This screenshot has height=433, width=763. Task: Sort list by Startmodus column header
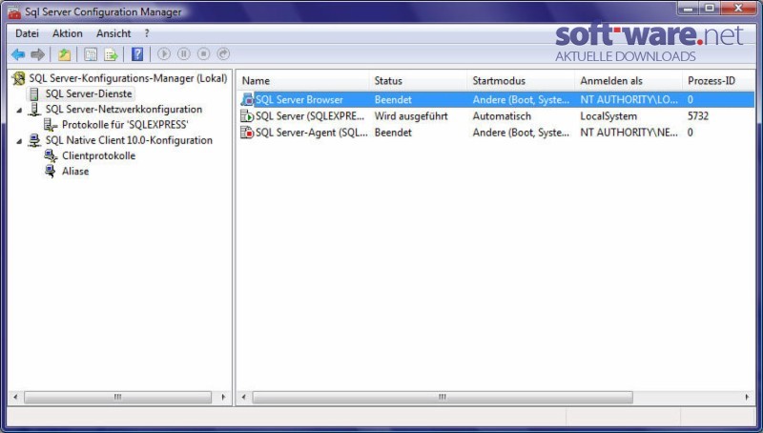[521, 81]
